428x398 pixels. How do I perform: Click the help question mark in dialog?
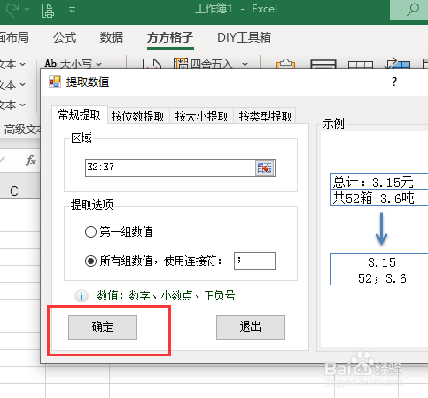(394, 82)
